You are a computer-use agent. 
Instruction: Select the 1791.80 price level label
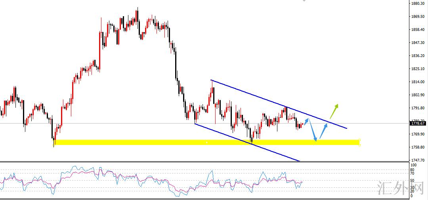pyautogui.click(x=418, y=108)
